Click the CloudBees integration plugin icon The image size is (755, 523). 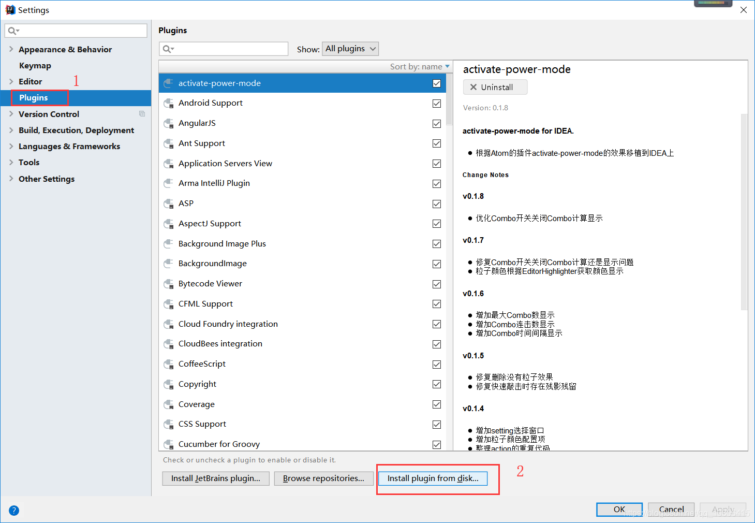coord(168,344)
